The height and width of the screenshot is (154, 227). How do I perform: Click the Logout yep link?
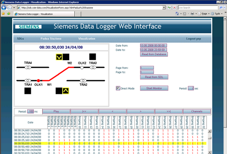pos(194,39)
